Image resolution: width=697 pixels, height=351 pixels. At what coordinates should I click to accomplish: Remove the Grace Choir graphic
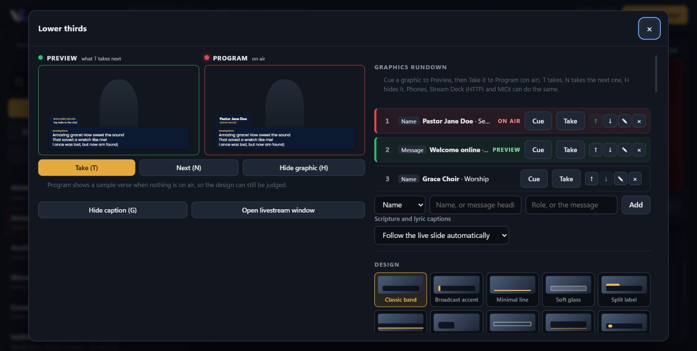tap(635, 179)
